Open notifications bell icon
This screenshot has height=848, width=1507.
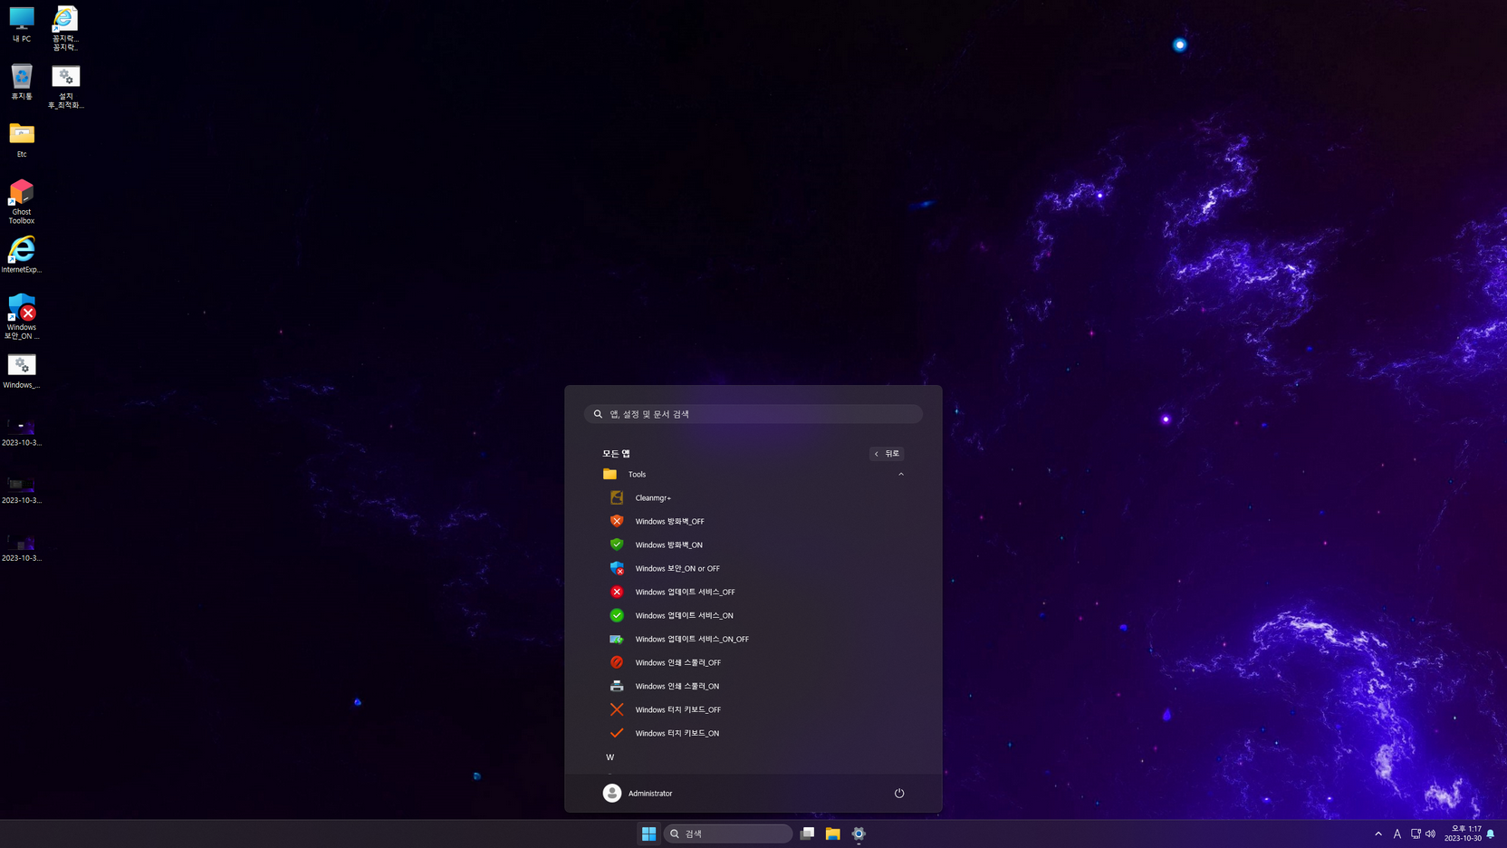pyautogui.click(x=1491, y=834)
